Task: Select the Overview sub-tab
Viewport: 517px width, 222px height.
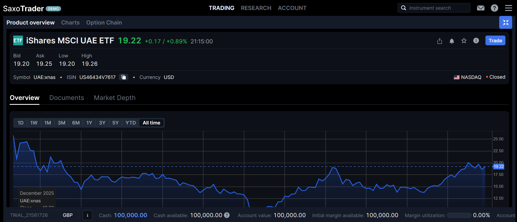Action: pyautogui.click(x=25, y=98)
